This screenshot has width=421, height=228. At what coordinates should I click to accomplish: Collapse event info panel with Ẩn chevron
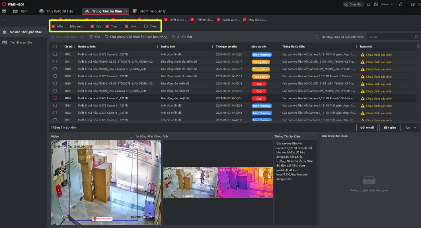415,127
